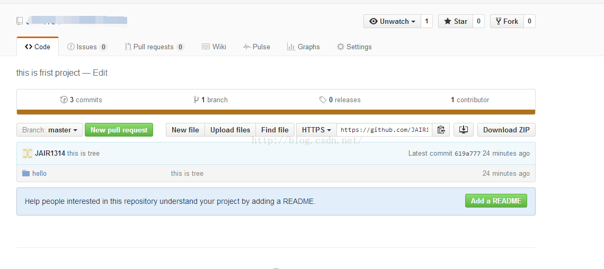
Task: Click the commits history icon
Action: tap(64, 100)
